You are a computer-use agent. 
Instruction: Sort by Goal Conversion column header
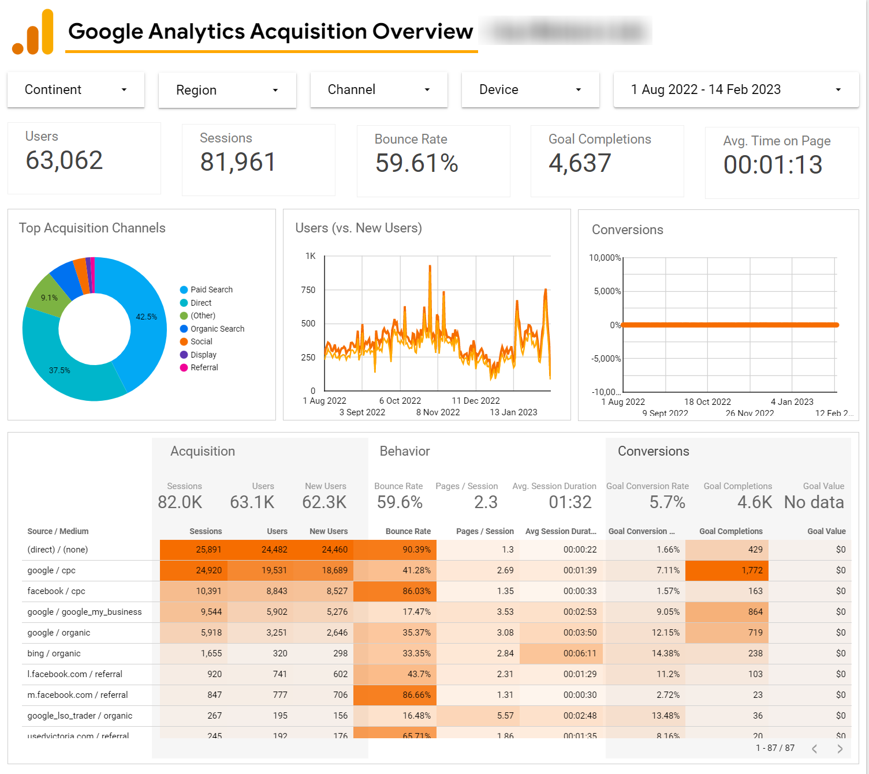(642, 531)
